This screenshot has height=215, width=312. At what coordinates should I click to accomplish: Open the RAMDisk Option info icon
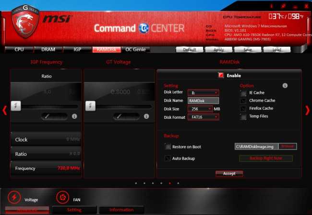(285, 86)
